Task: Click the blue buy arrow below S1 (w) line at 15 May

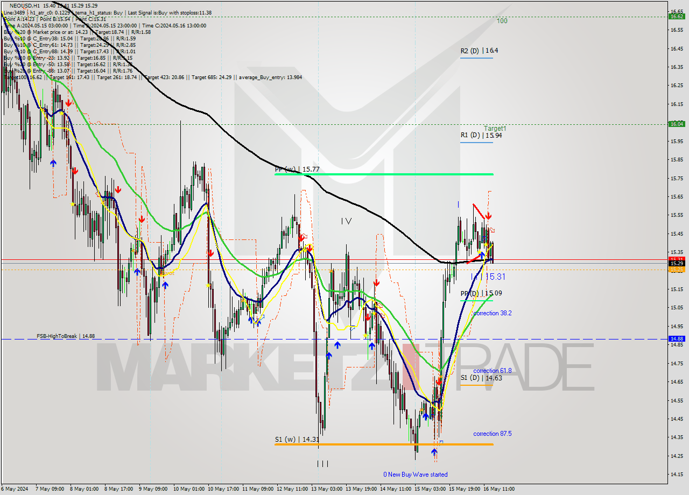Action: (434, 452)
